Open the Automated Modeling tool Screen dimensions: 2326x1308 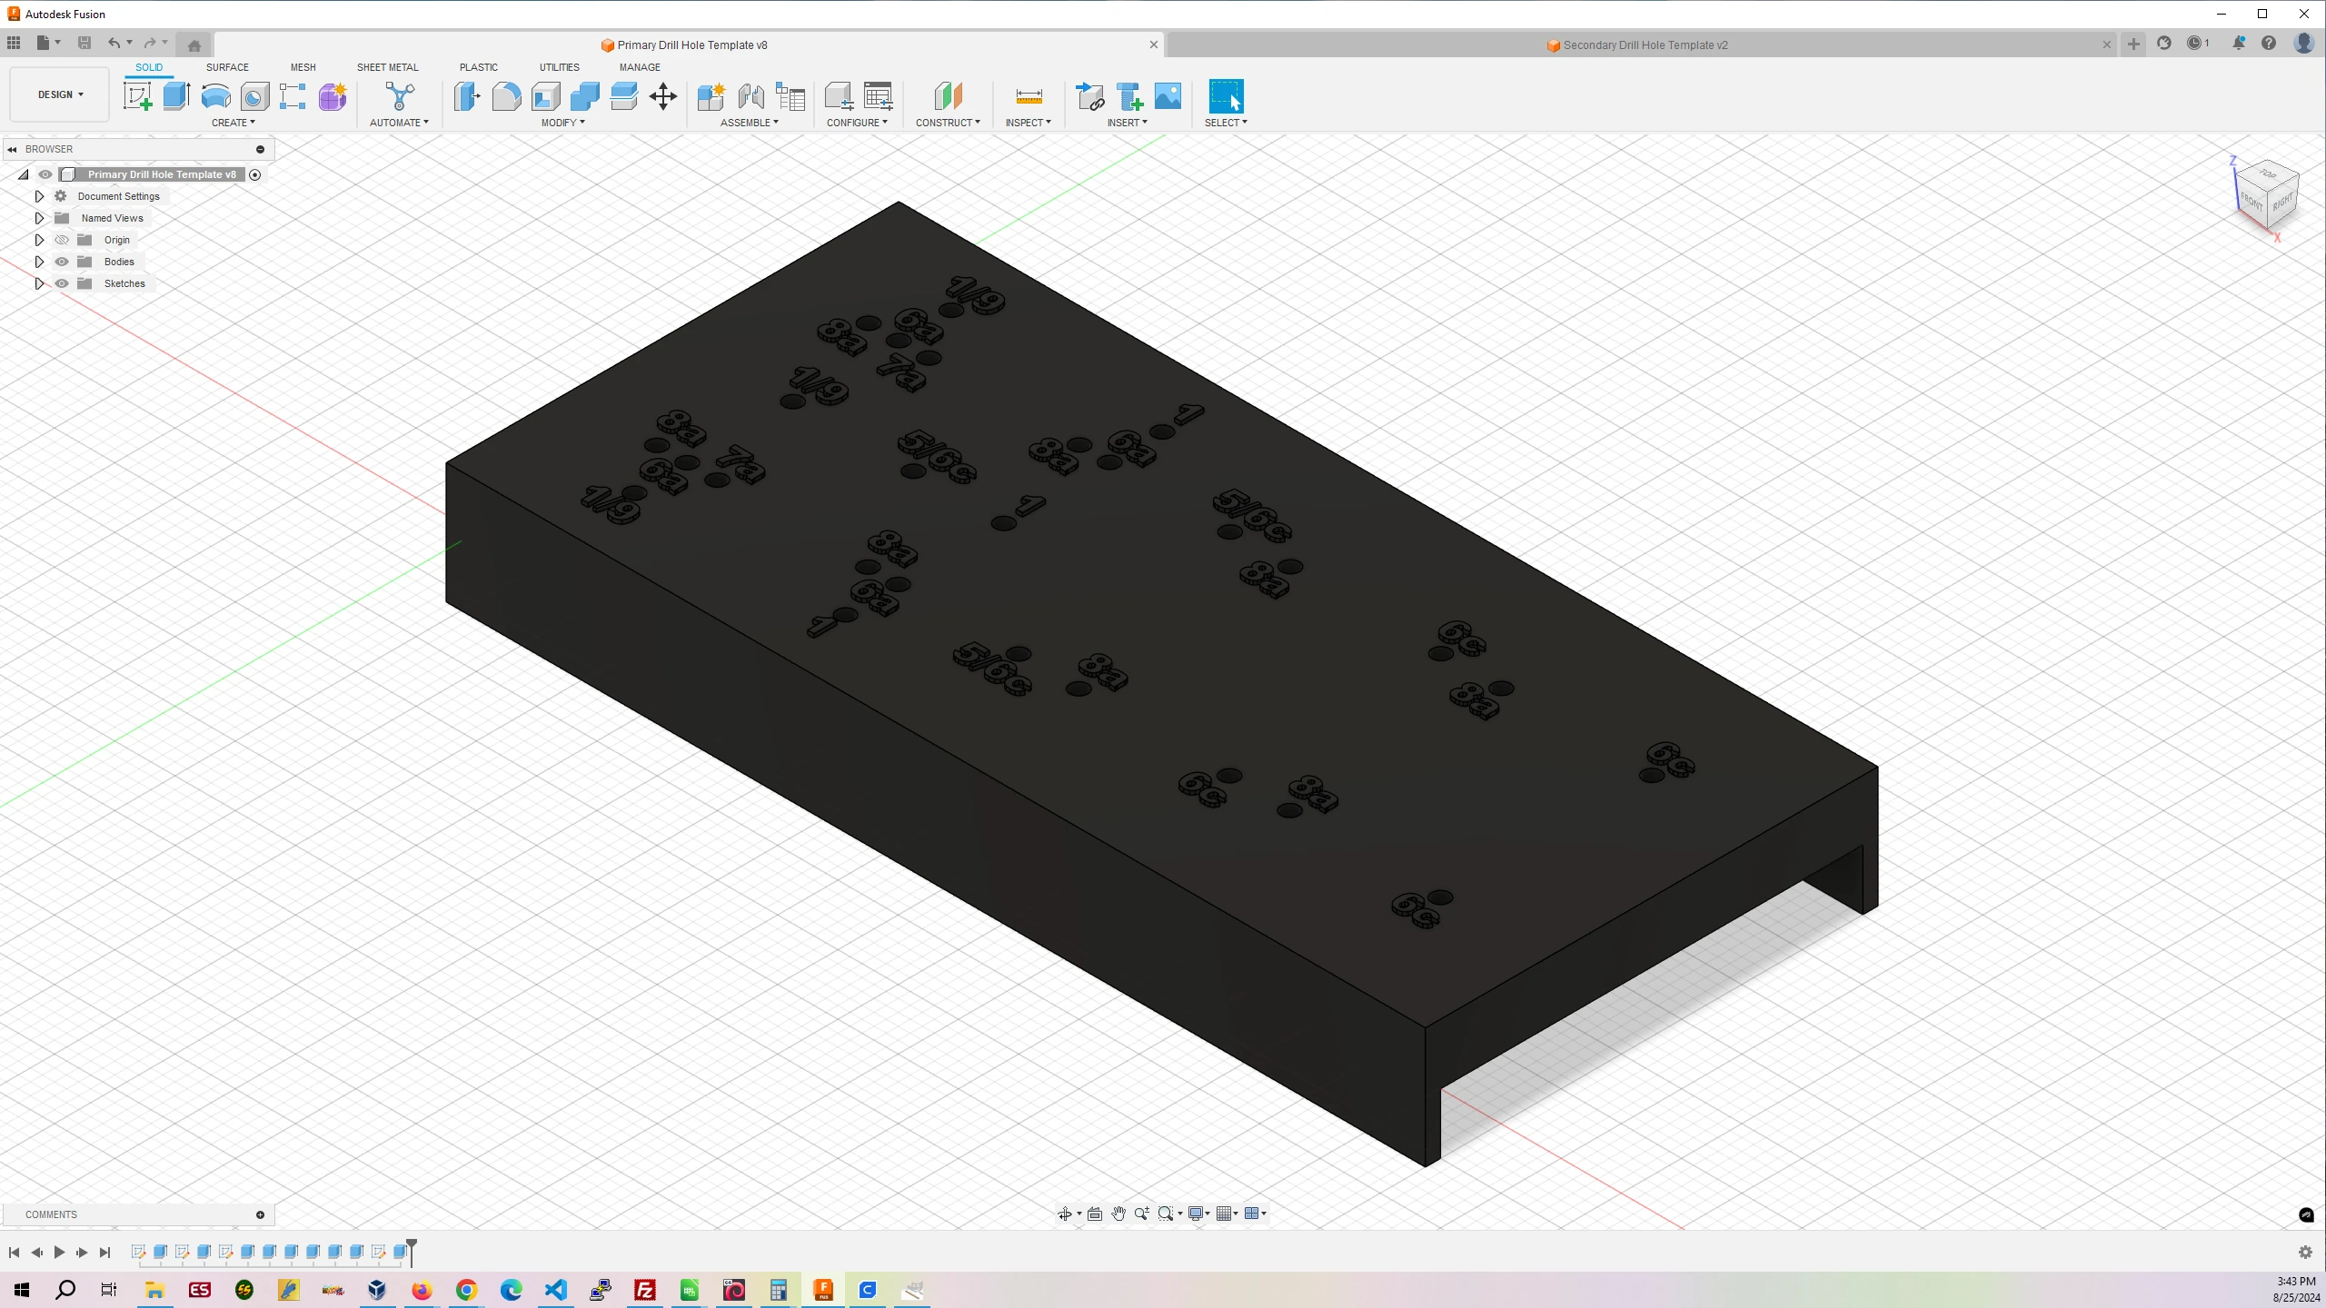click(x=400, y=96)
